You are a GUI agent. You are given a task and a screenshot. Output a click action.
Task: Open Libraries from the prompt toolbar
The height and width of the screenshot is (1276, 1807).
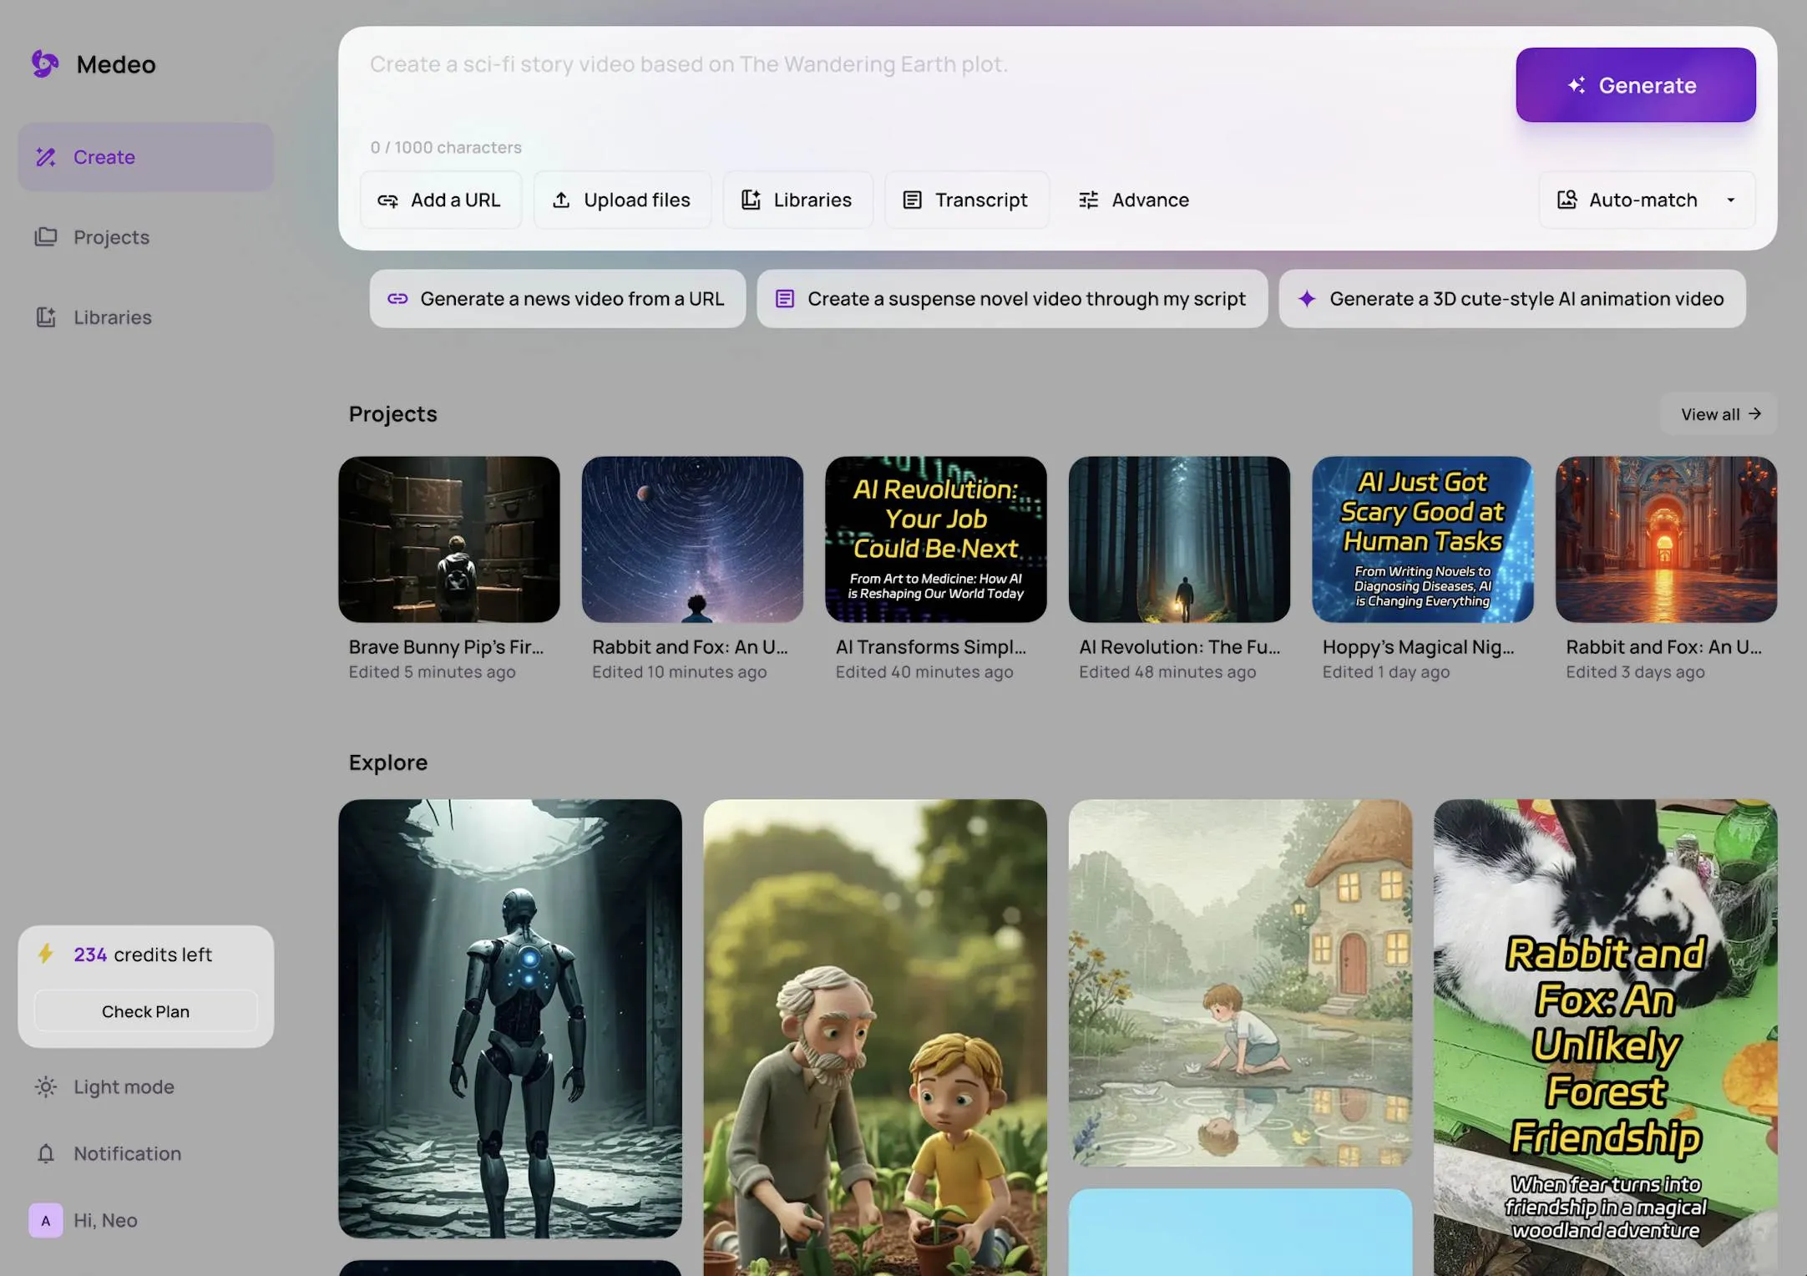click(x=797, y=200)
